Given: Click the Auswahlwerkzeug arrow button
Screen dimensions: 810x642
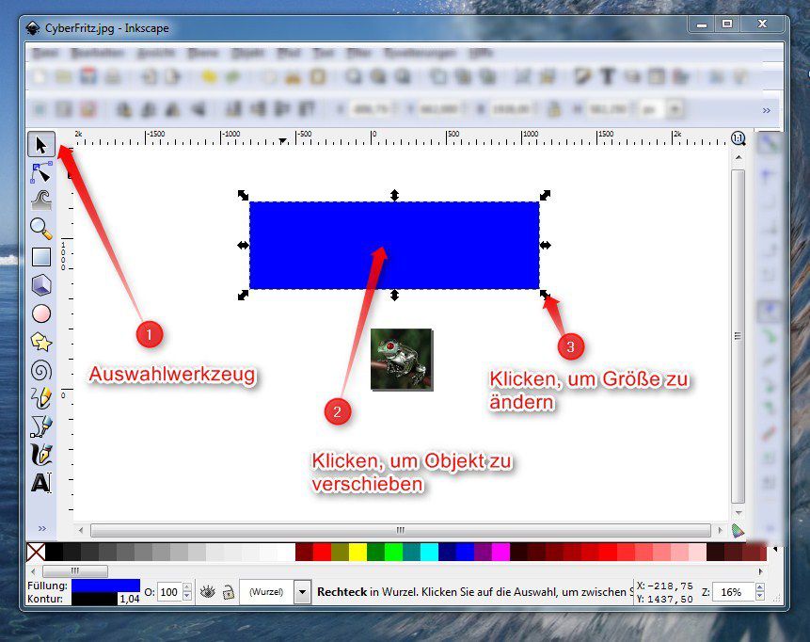Looking at the screenshot, I should pyautogui.click(x=40, y=144).
